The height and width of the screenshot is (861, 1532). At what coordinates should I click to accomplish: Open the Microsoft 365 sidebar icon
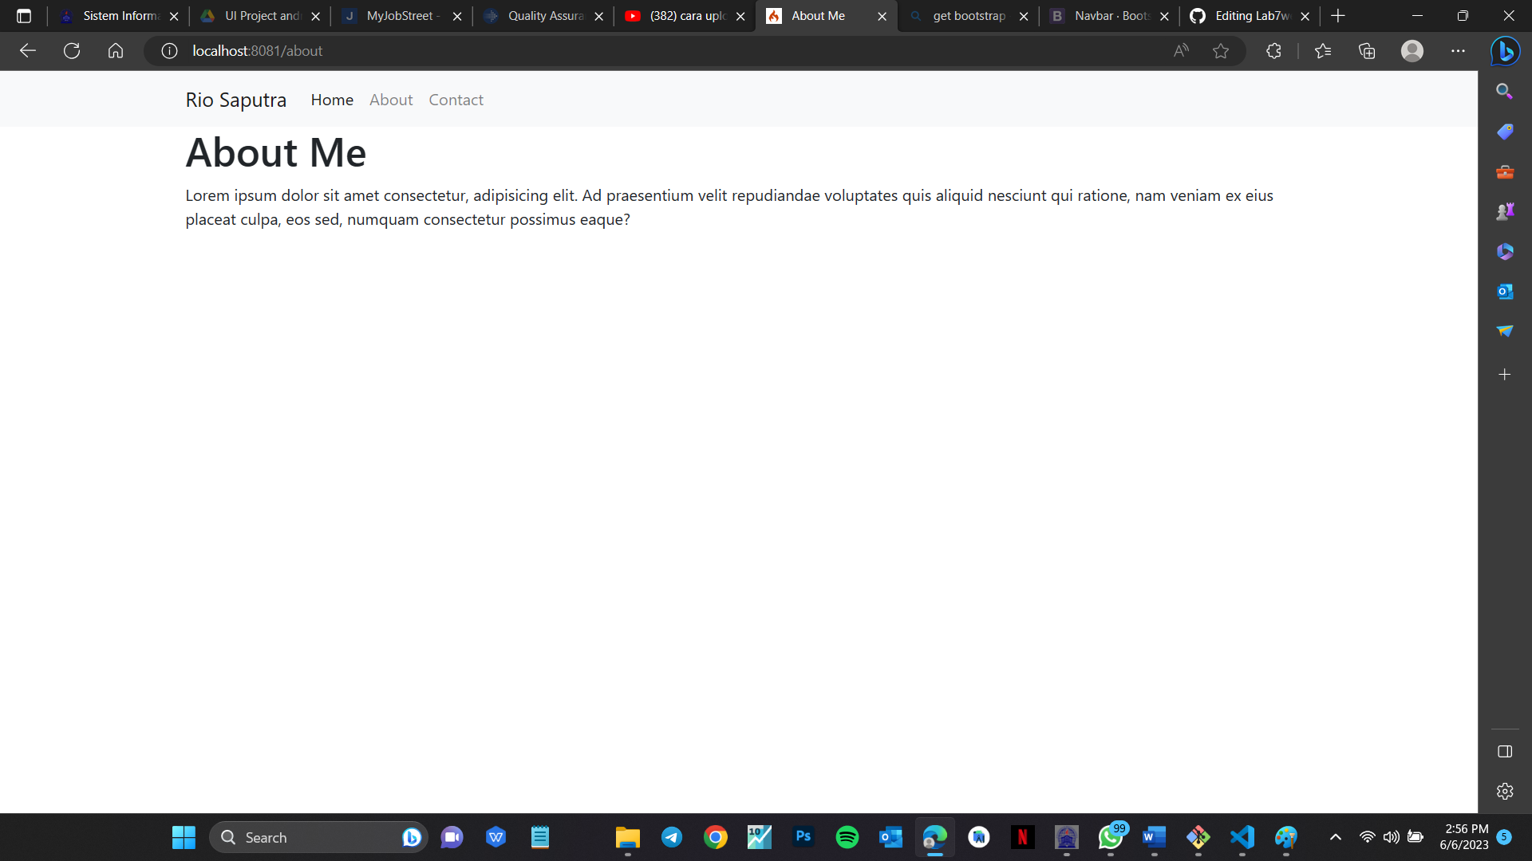(1505, 251)
